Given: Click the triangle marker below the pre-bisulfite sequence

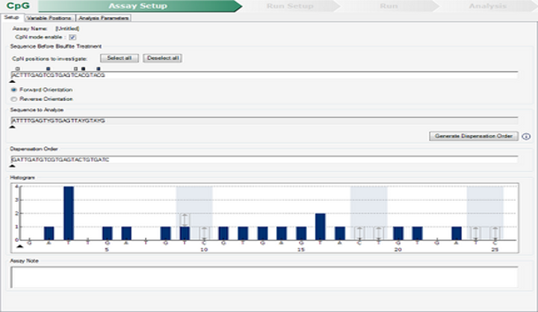Looking at the screenshot, I should pyautogui.click(x=12, y=81).
